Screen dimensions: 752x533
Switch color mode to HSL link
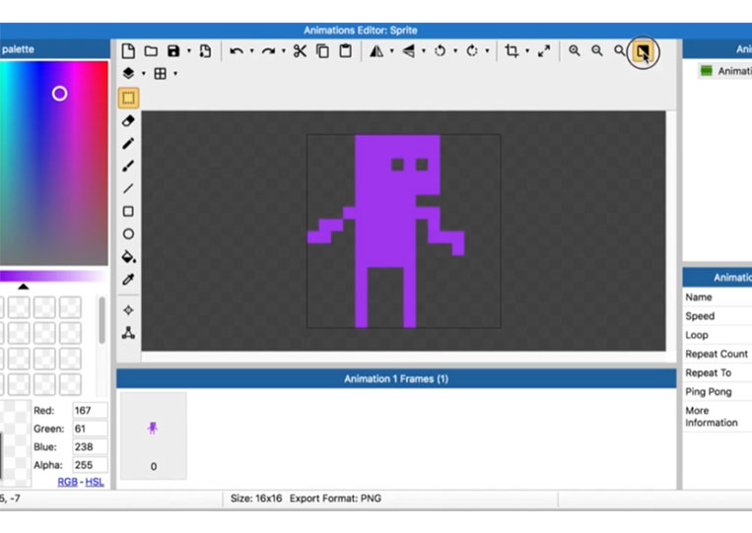click(x=95, y=482)
